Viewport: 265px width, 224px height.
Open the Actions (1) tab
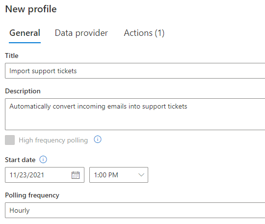coord(144,33)
